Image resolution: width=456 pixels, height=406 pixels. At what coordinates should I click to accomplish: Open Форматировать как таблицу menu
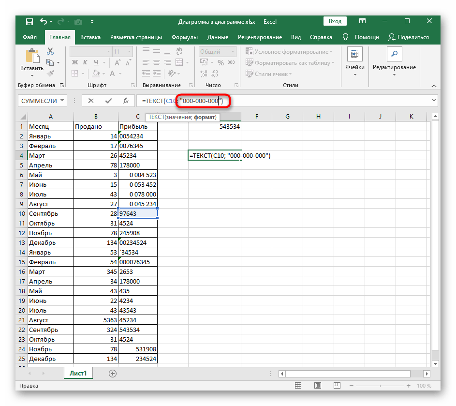click(290, 62)
